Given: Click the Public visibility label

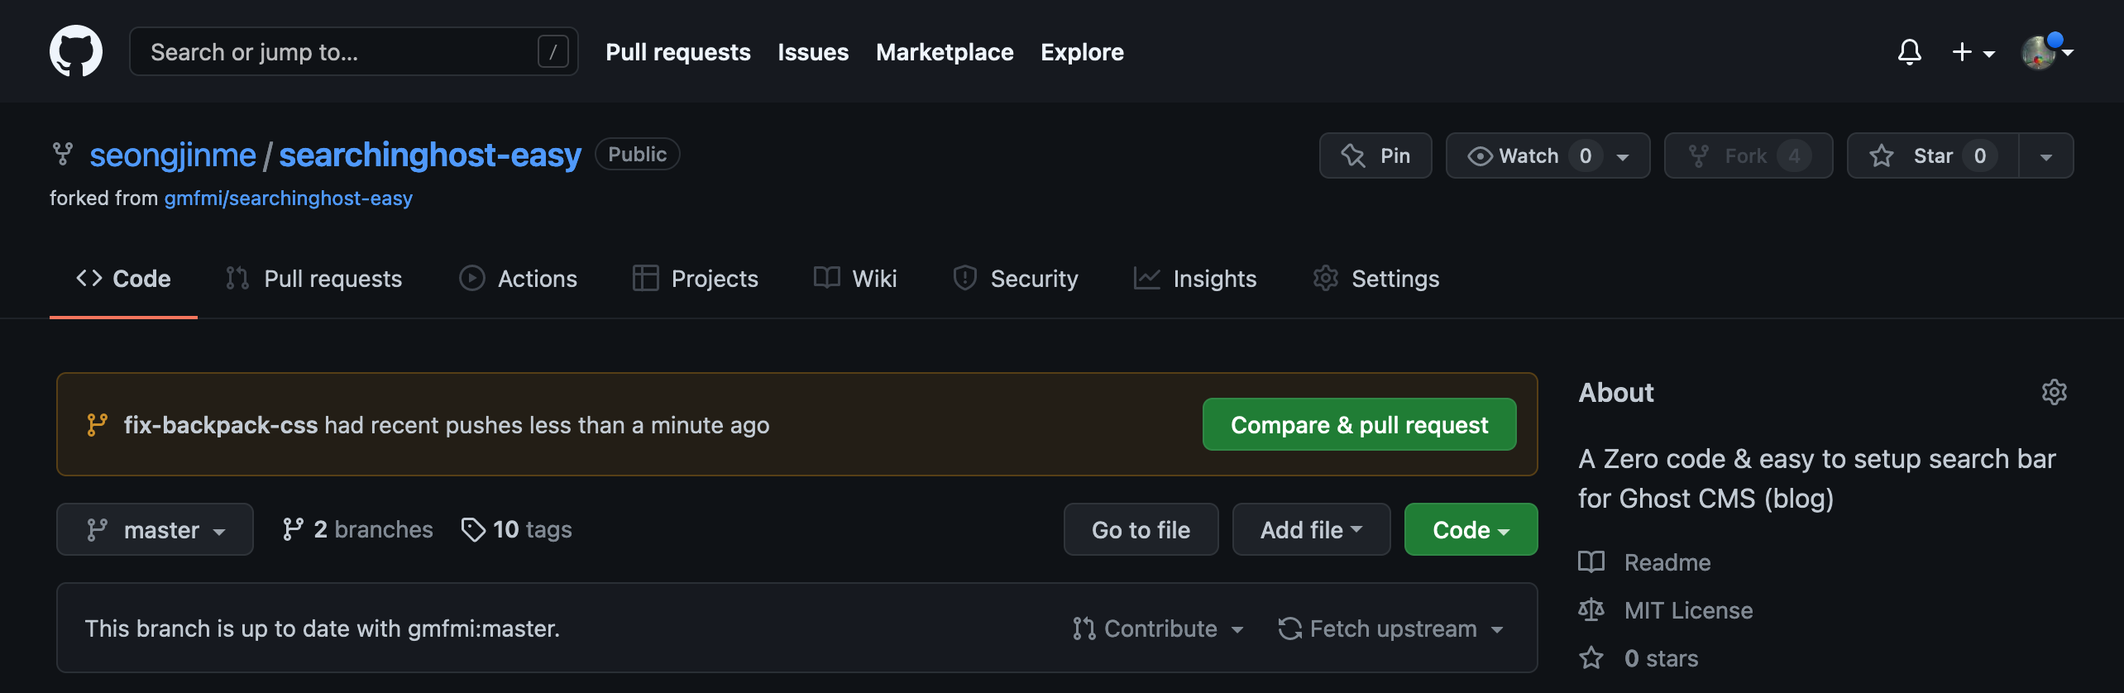Looking at the screenshot, I should pos(637,154).
